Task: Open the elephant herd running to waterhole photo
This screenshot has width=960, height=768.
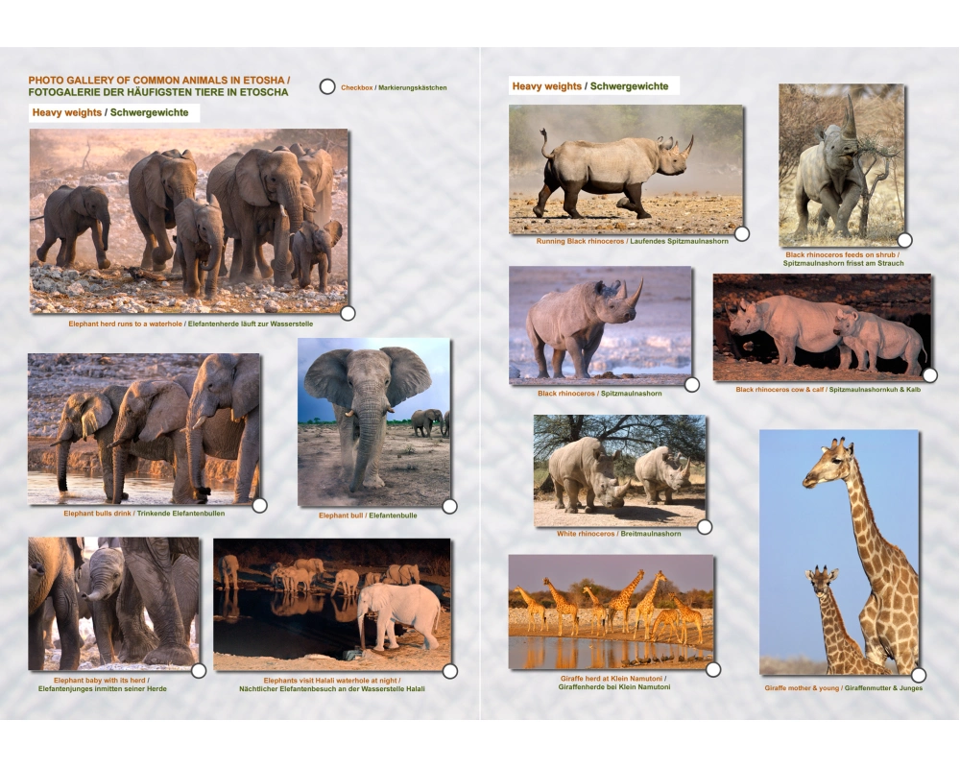Action: point(188,221)
